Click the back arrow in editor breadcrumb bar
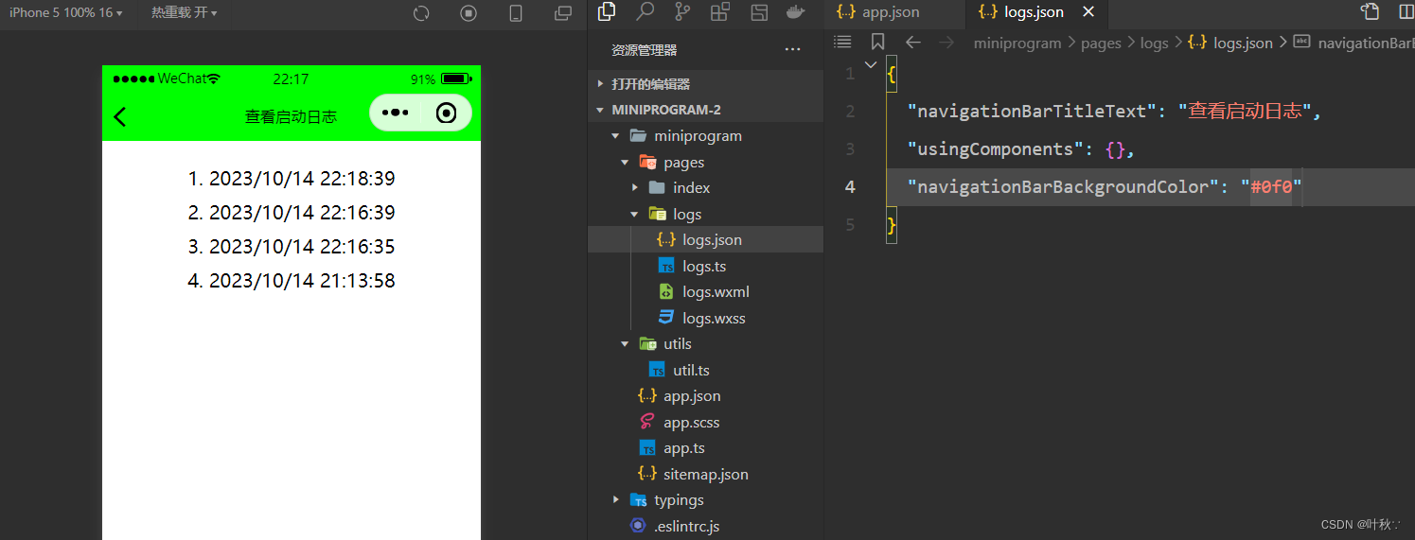 tap(912, 42)
